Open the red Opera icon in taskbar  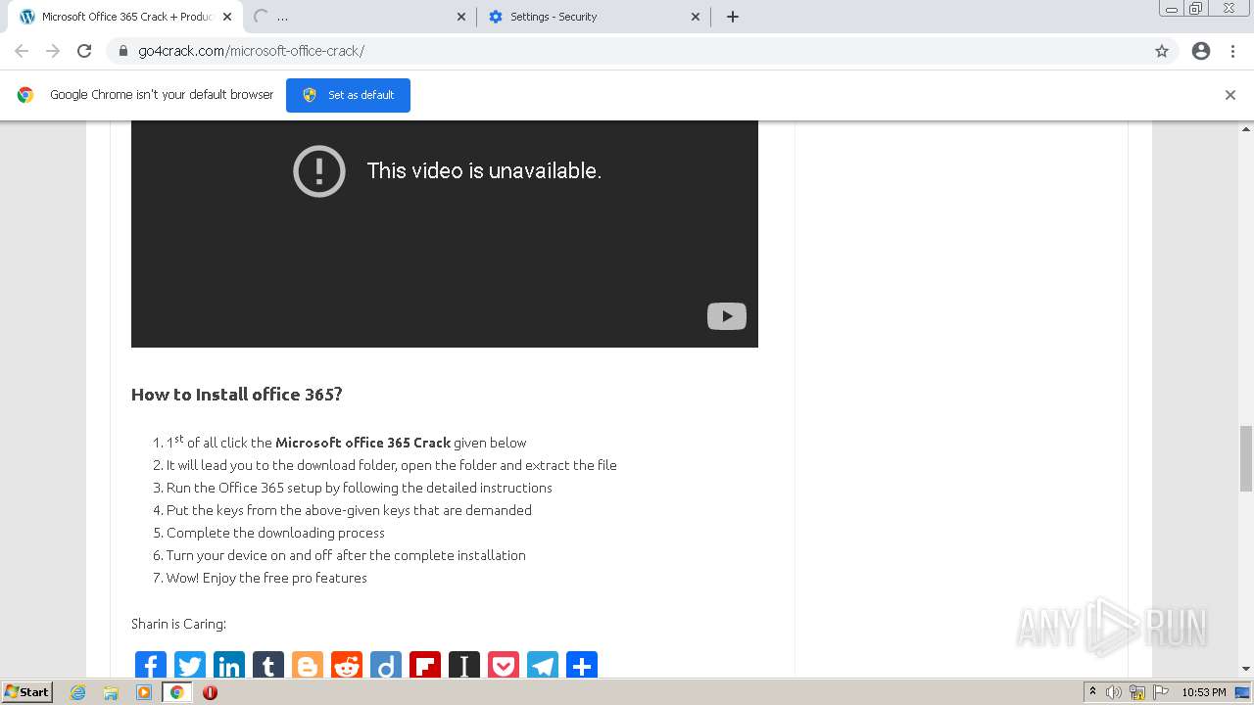point(210,692)
